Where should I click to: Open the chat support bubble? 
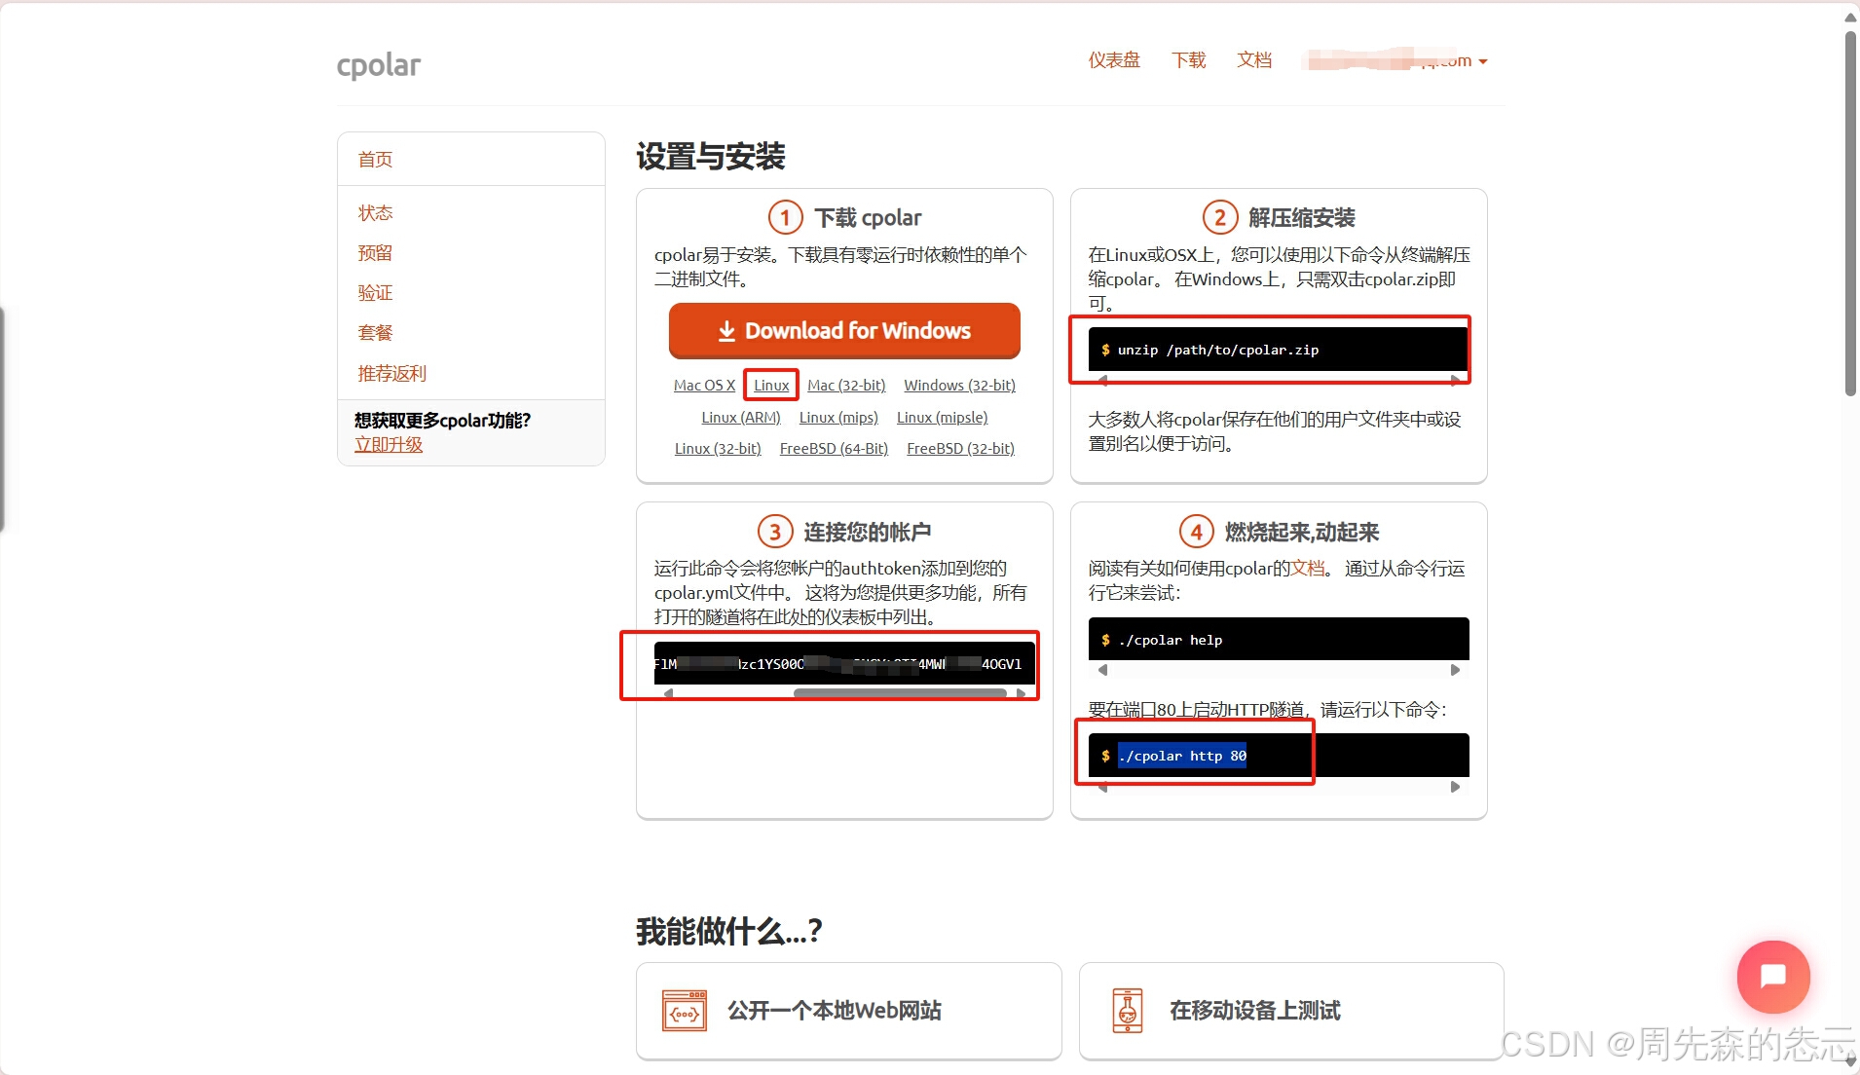point(1773,976)
